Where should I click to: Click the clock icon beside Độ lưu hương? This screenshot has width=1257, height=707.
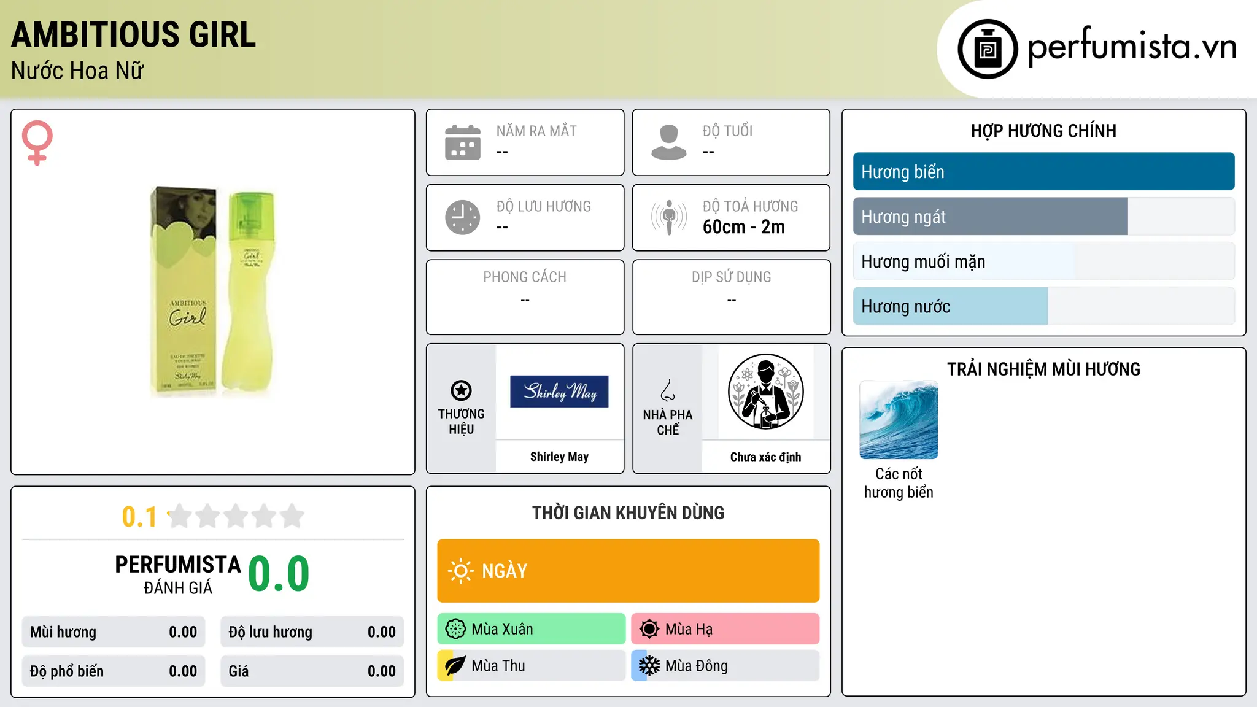tap(463, 217)
